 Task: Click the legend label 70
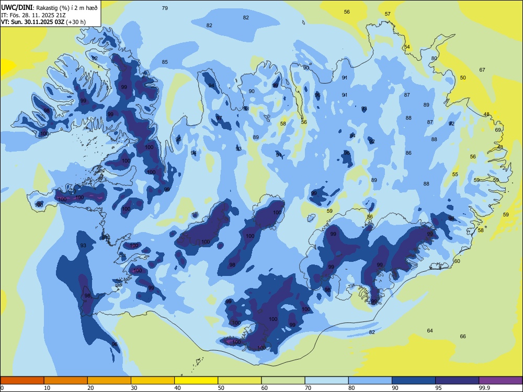coord(308,388)
